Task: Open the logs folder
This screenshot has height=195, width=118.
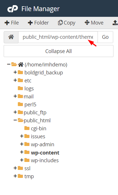Action: [29, 89]
